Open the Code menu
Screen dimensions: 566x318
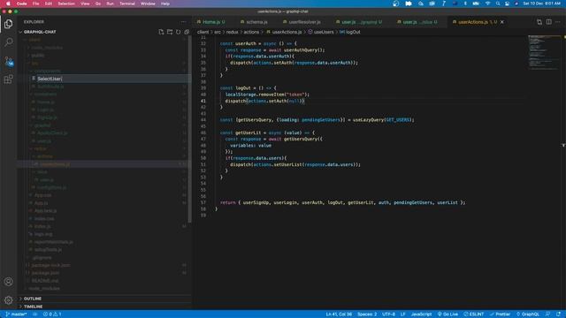pyautogui.click(x=21, y=4)
